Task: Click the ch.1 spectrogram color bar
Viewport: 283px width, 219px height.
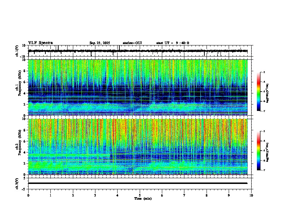Action: (258, 92)
